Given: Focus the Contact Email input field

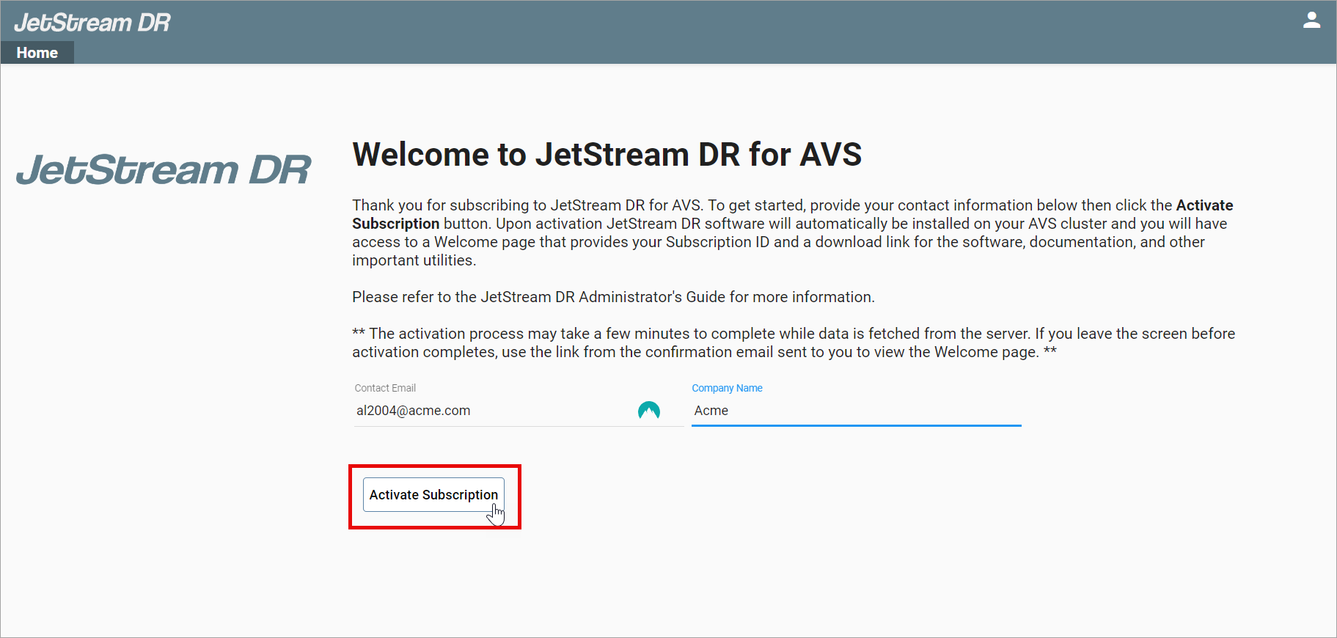Looking at the screenshot, I should [491, 411].
